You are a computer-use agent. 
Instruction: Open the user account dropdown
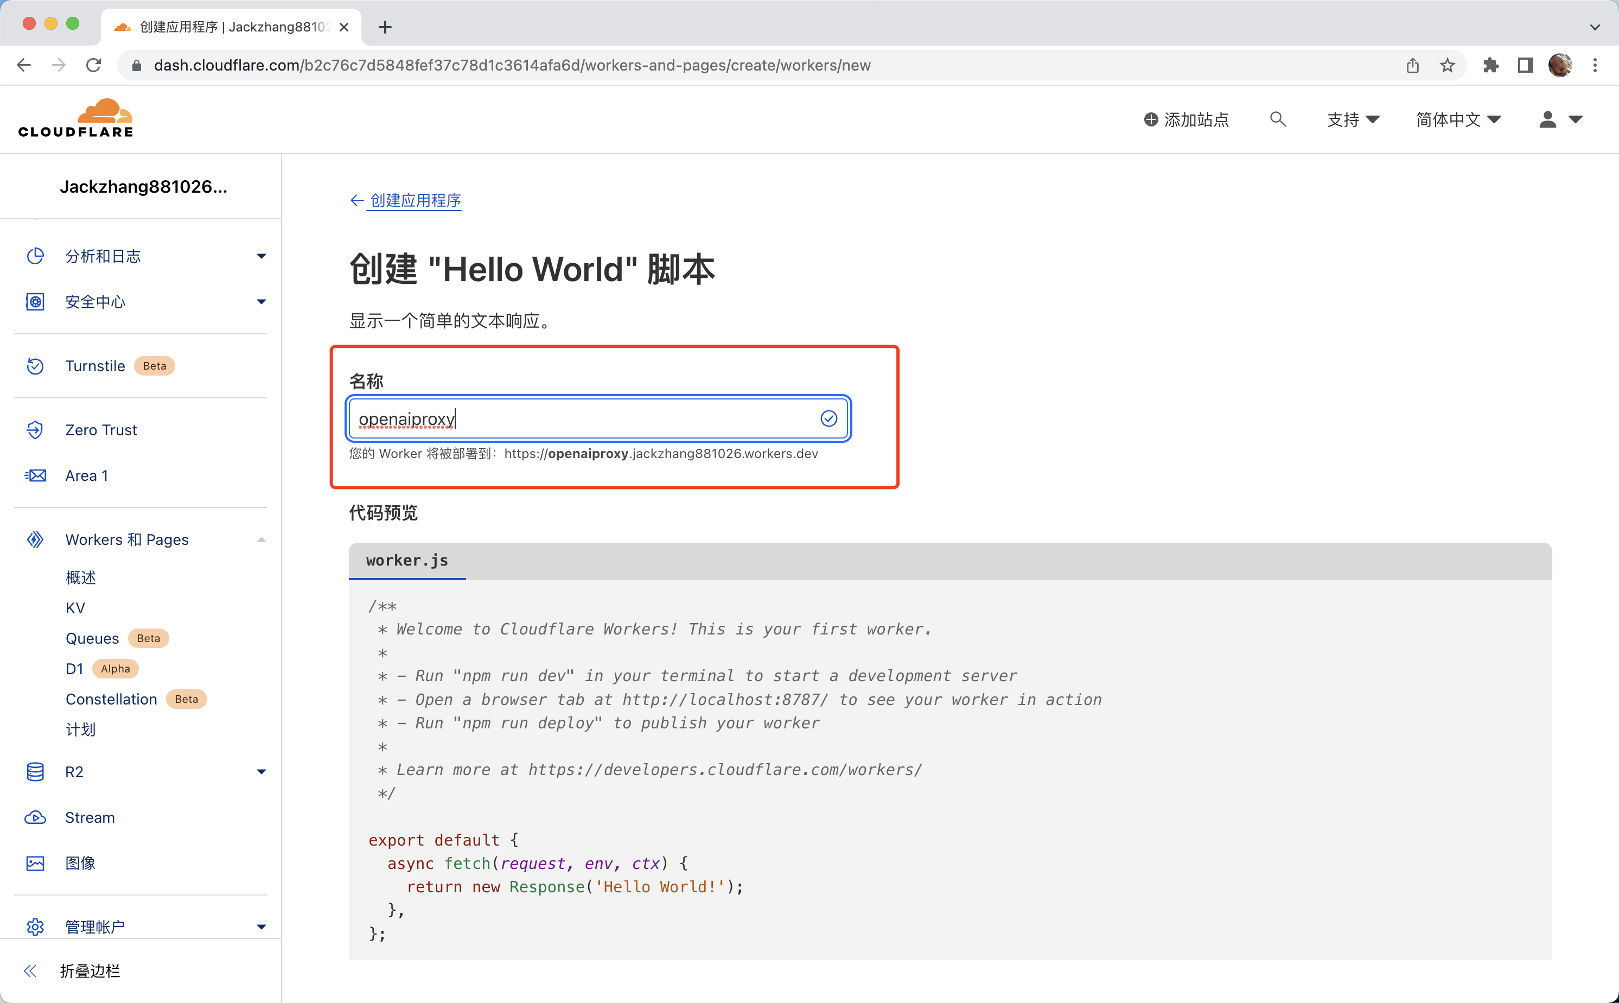[1560, 119]
